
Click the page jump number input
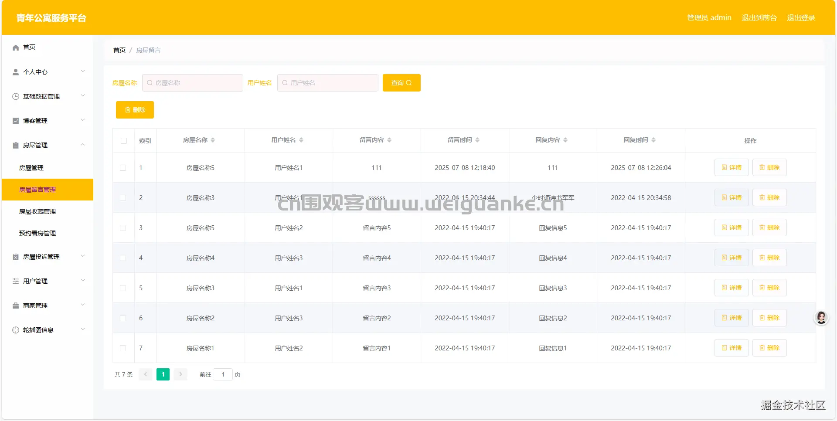pos(223,374)
